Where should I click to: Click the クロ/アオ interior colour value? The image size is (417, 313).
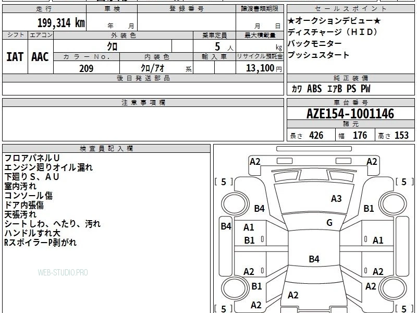[x=153, y=68]
